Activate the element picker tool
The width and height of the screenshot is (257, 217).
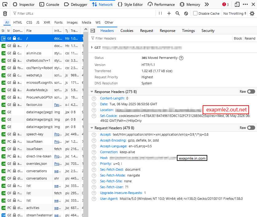5,4
